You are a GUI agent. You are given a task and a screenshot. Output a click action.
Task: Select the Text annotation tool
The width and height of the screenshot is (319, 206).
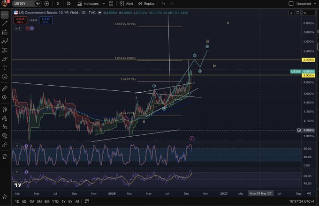(5, 68)
